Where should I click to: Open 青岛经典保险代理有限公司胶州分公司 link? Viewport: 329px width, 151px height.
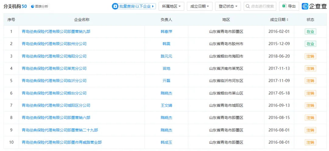pyautogui.click(x=54, y=44)
